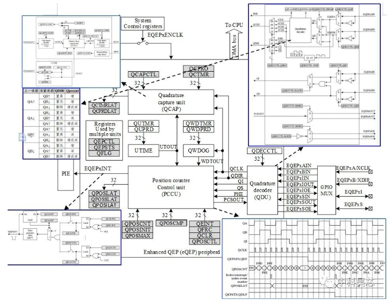Screen dimensions: 389x300
Task: Select the QPOSINIT register box
Action: click(x=137, y=230)
